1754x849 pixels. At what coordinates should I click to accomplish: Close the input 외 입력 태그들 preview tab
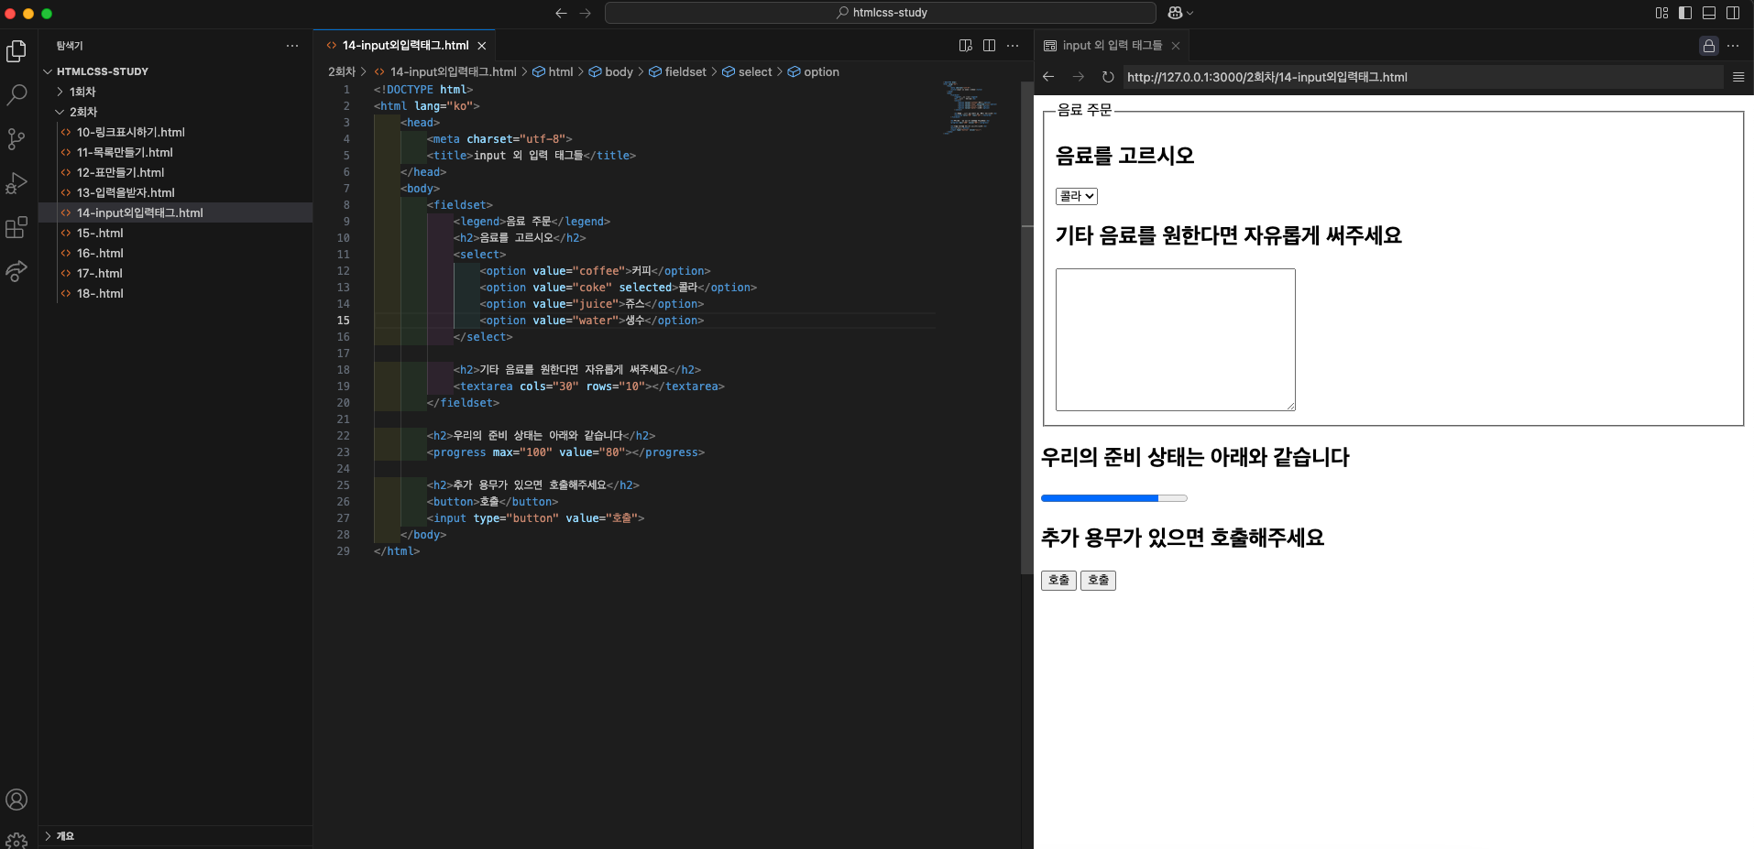1176,46
